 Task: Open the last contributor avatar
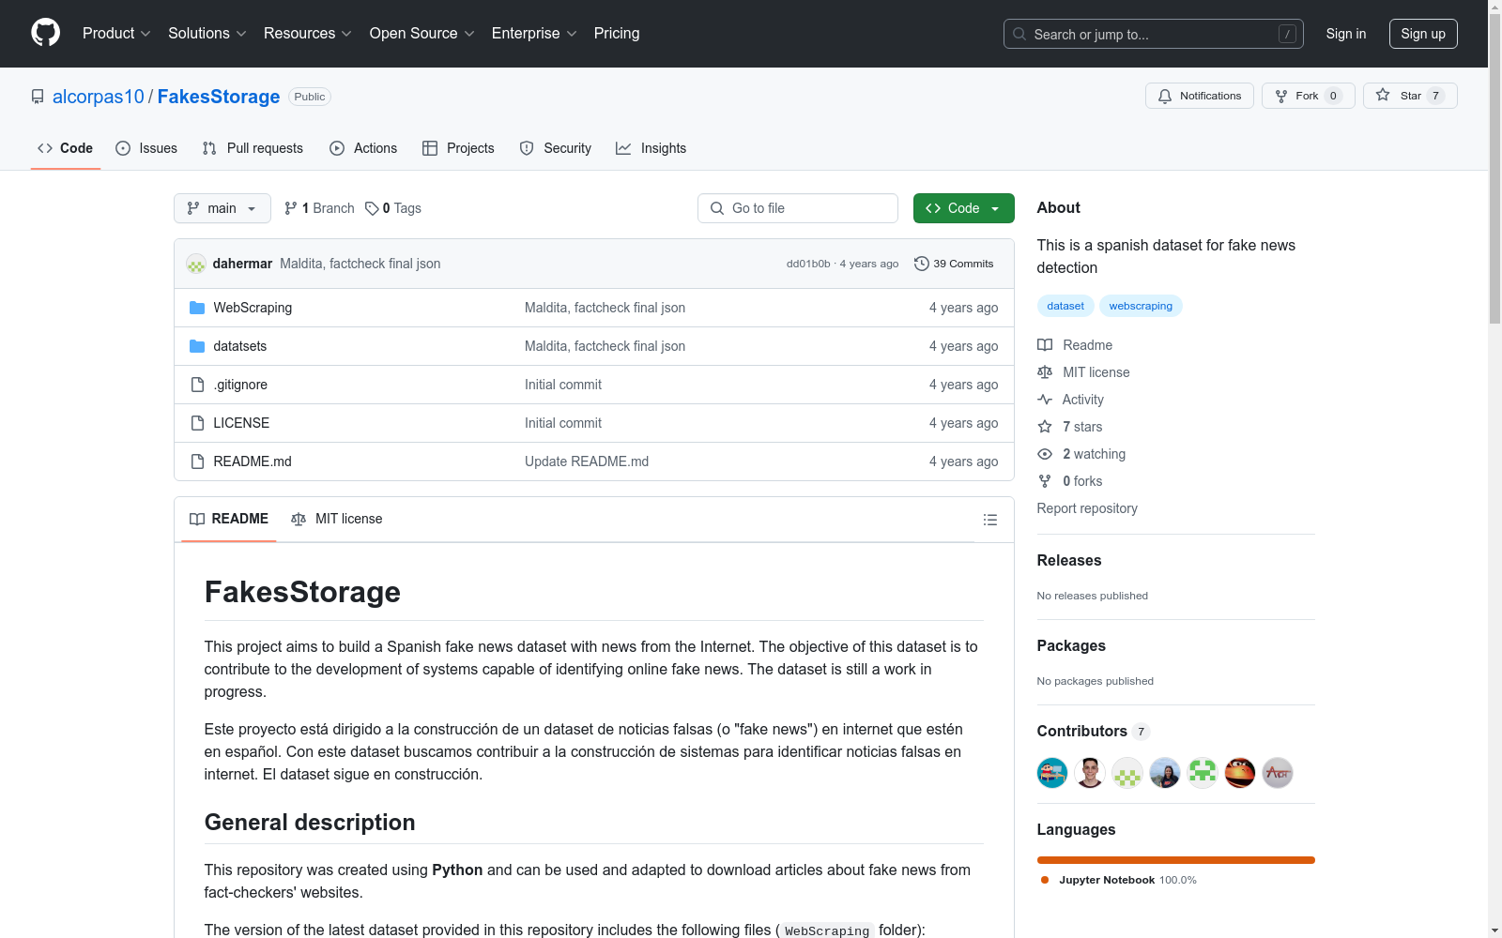pos(1278,773)
